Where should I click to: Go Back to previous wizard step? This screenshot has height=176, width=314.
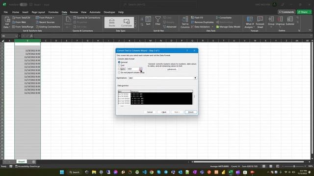click(x=163, y=112)
